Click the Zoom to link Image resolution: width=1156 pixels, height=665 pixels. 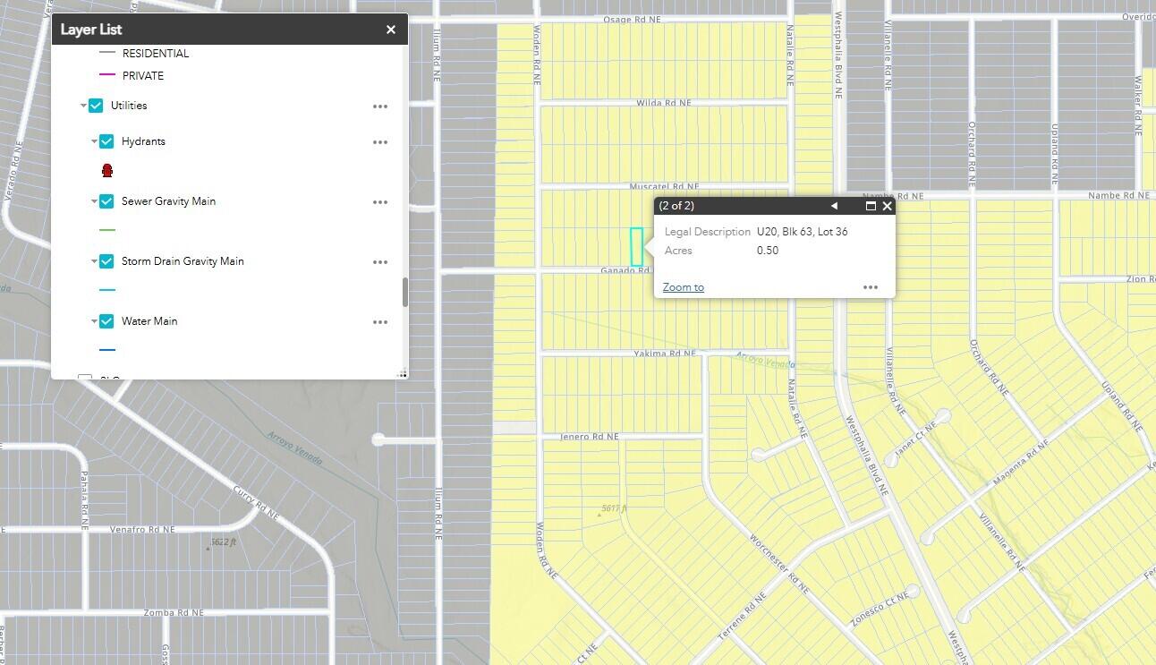[x=684, y=287]
